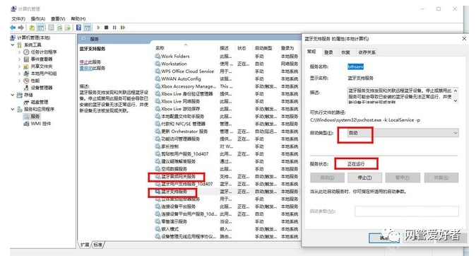476x256 pixels.
Task: Collapse the 存储 tree node
Action: (13, 95)
